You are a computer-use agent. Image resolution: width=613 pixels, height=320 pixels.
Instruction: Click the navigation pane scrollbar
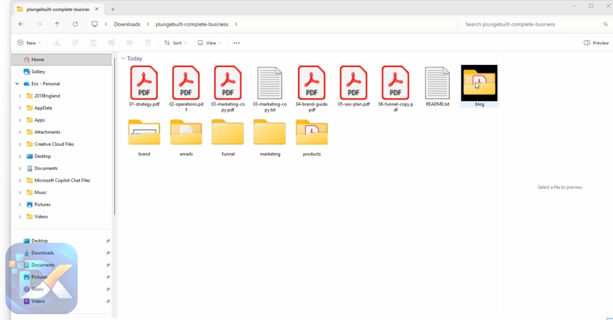(114, 136)
